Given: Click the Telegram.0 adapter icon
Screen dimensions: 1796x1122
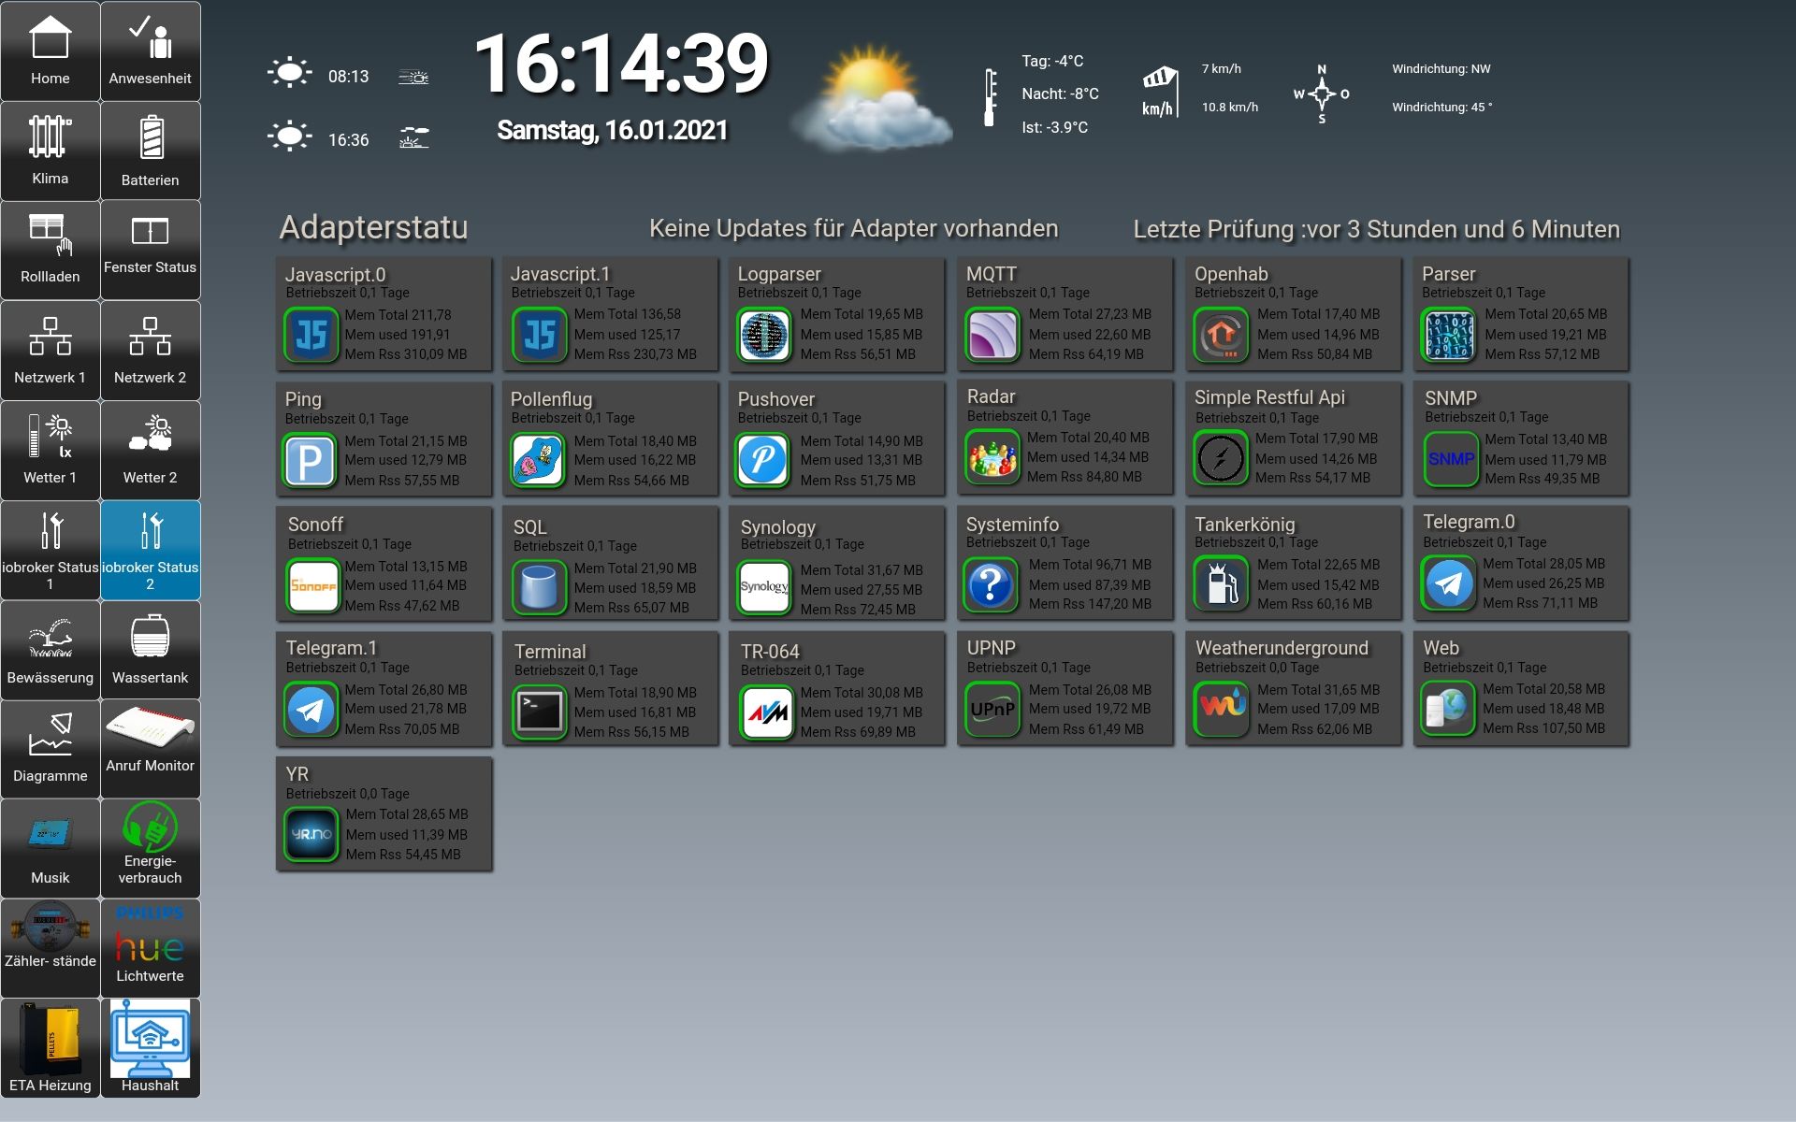Looking at the screenshot, I should 1449,583.
